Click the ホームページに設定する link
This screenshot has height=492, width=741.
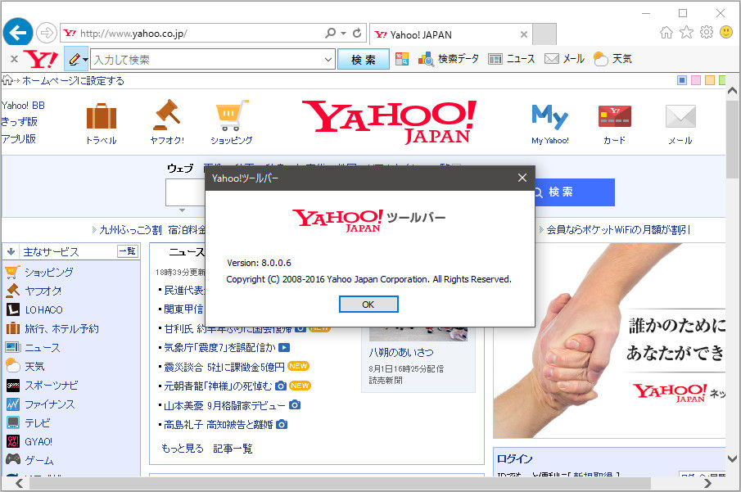click(73, 81)
